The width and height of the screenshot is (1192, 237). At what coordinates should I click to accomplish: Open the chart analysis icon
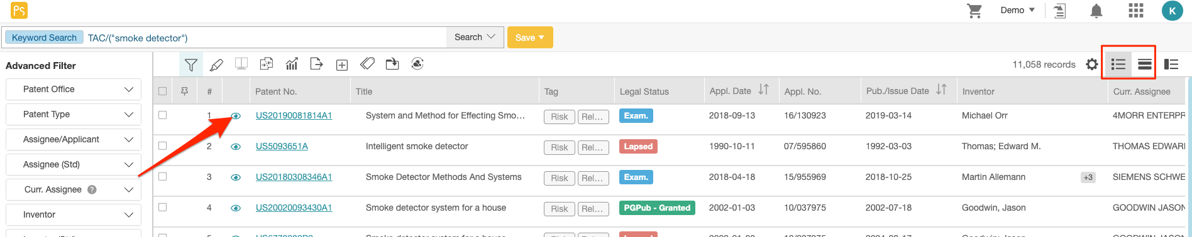(x=292, y=64)
